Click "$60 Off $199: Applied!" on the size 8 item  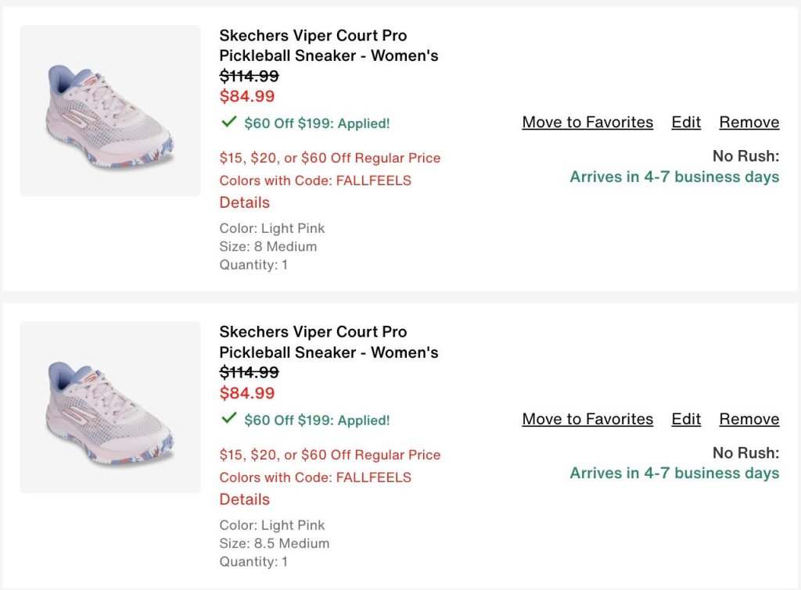click(317, 123)
